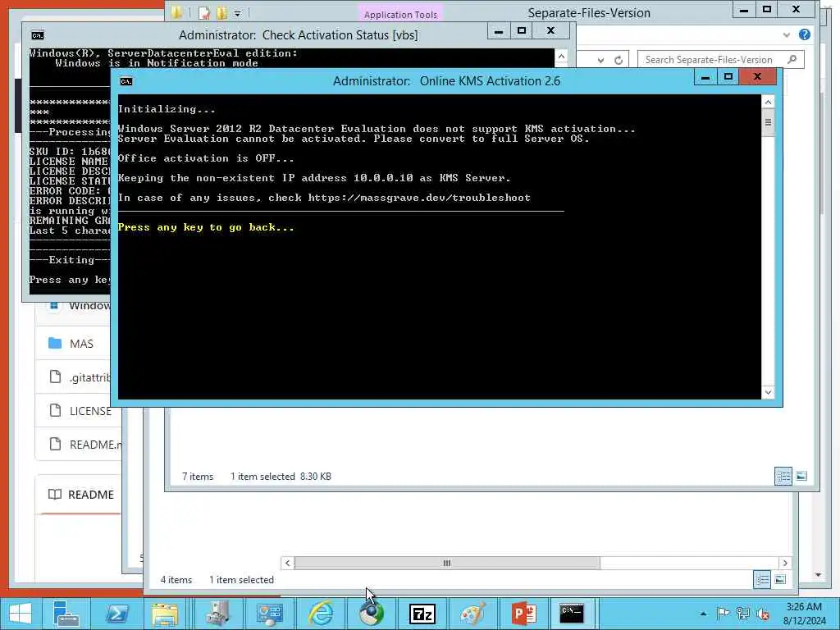Image resolution: width=840 pixels, height=630 pixels.
Task: Click the search magnifier icon in Explorer
Action: (792, 59)
